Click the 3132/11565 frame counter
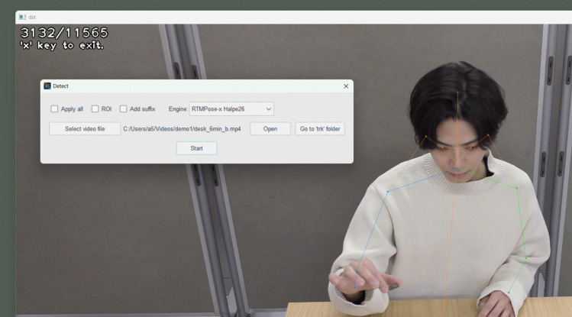 pos(64,33)
